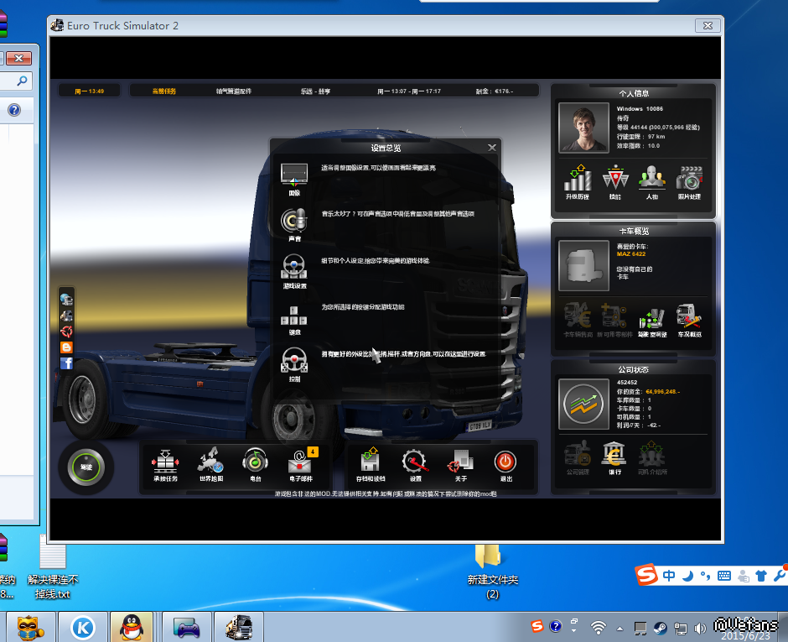Open the world map (世界地图) icon
788x642 pixels.
click(x=211, y=461)
